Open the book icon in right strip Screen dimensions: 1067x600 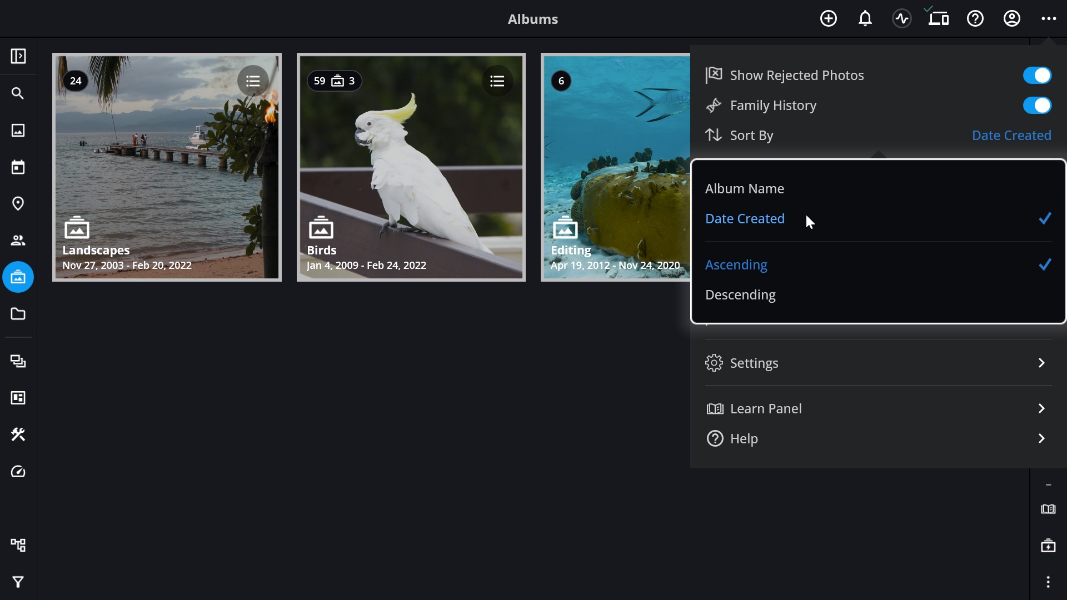(x=1048, y=509)
